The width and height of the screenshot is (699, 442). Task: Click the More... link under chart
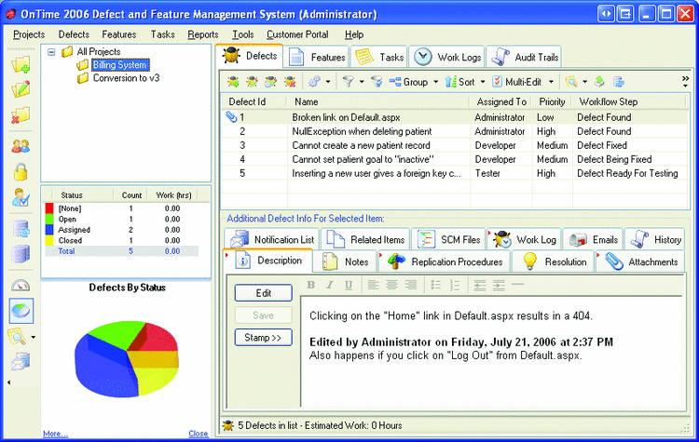55,434
